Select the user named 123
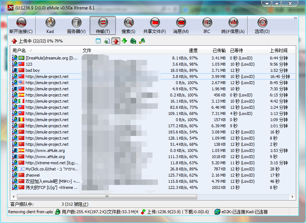The height and width of the screenshot is (223, 306). click(153, 64)
